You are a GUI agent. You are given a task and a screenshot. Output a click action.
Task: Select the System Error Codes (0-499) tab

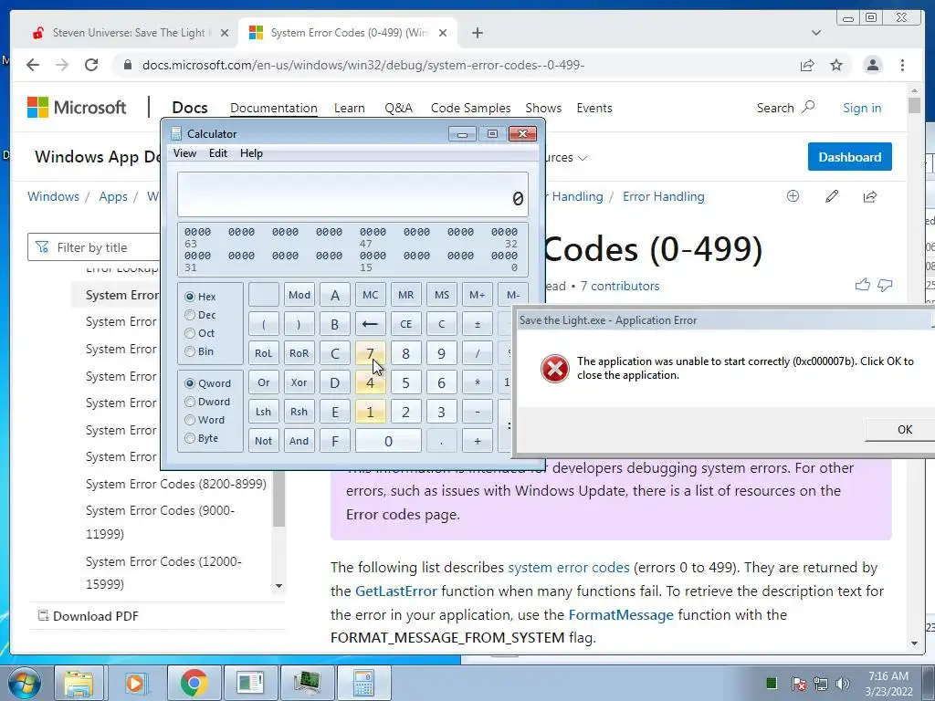(348, 33)
